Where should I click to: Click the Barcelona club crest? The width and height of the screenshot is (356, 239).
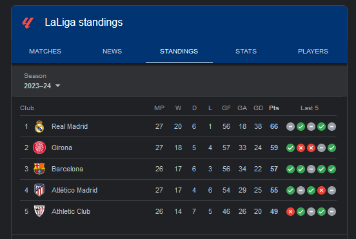tap(39, 169)
